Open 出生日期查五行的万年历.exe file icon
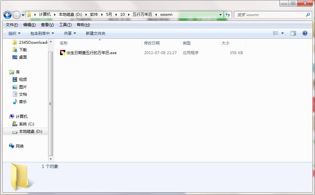 [63, 53]
